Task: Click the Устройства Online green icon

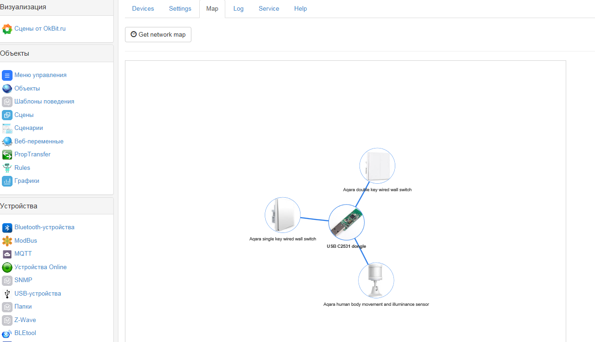Action: tap(7, 267)
